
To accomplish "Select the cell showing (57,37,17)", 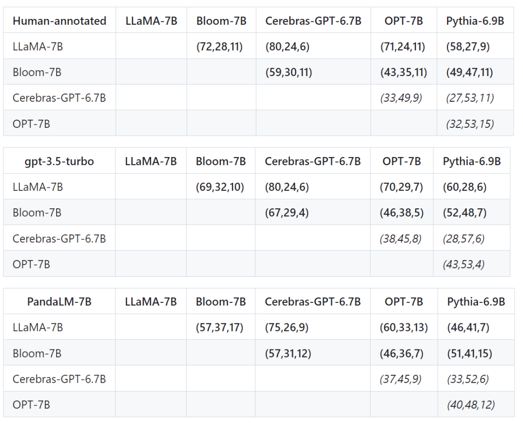I will coord(219,328).
